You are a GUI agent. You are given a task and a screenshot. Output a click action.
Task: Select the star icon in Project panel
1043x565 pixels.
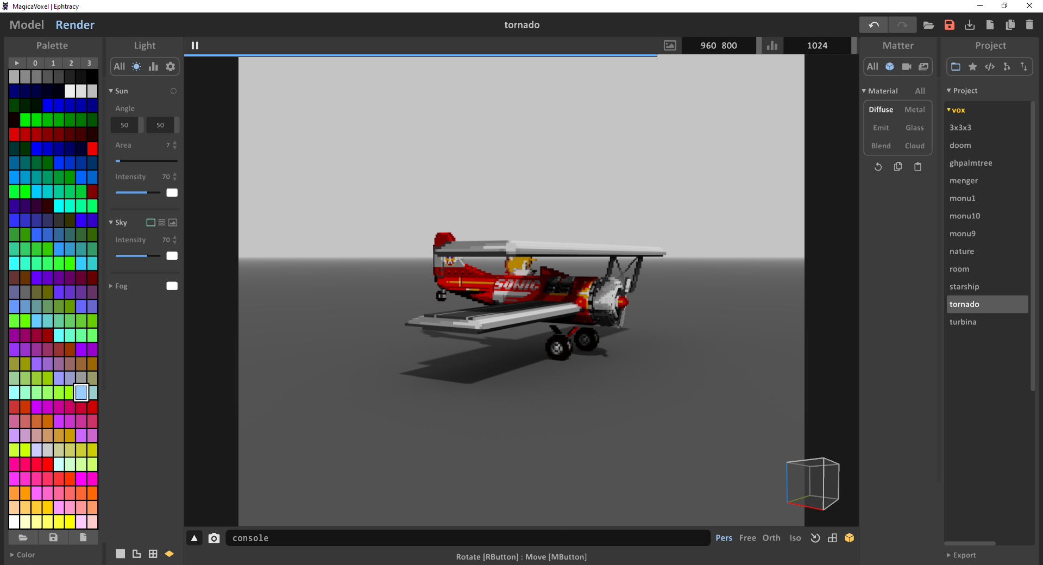(x=973, y=66)
